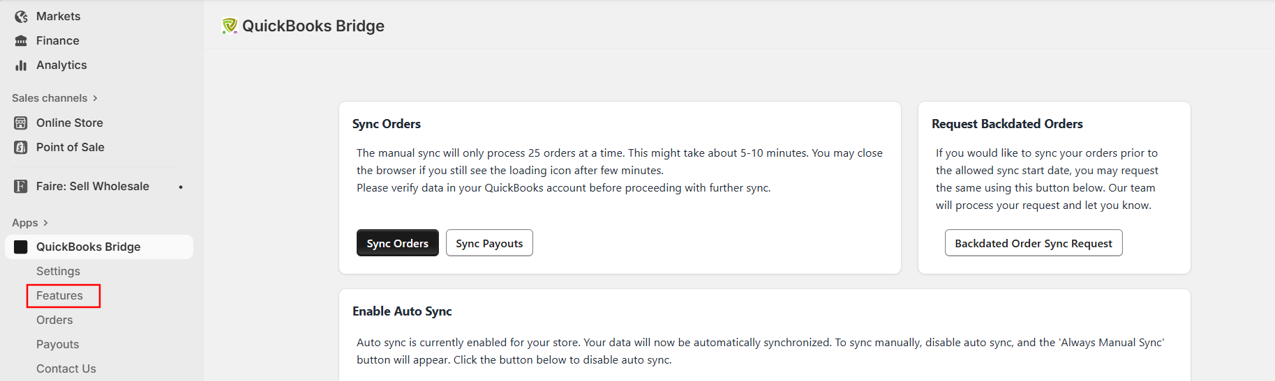Click the Online Store storefront icon
Screen dimensions: 1275x381
click(x=21, y=123)
